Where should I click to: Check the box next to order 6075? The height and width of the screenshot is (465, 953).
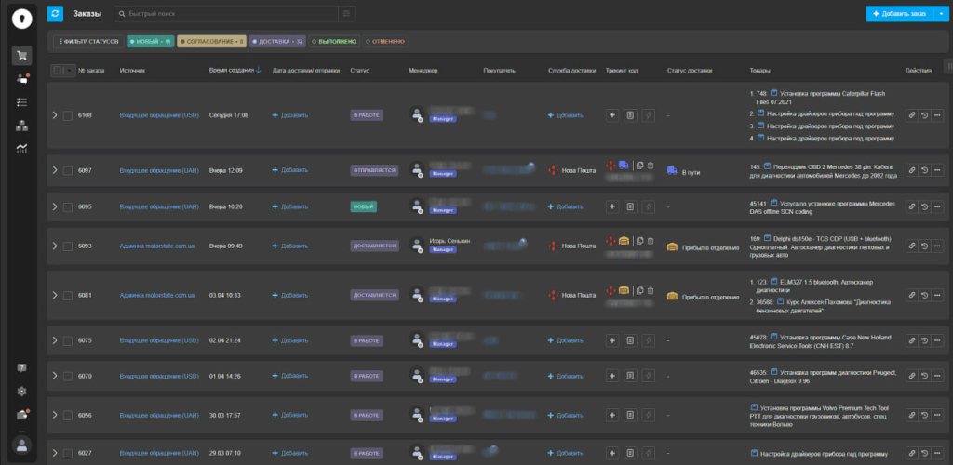point(67,340)
